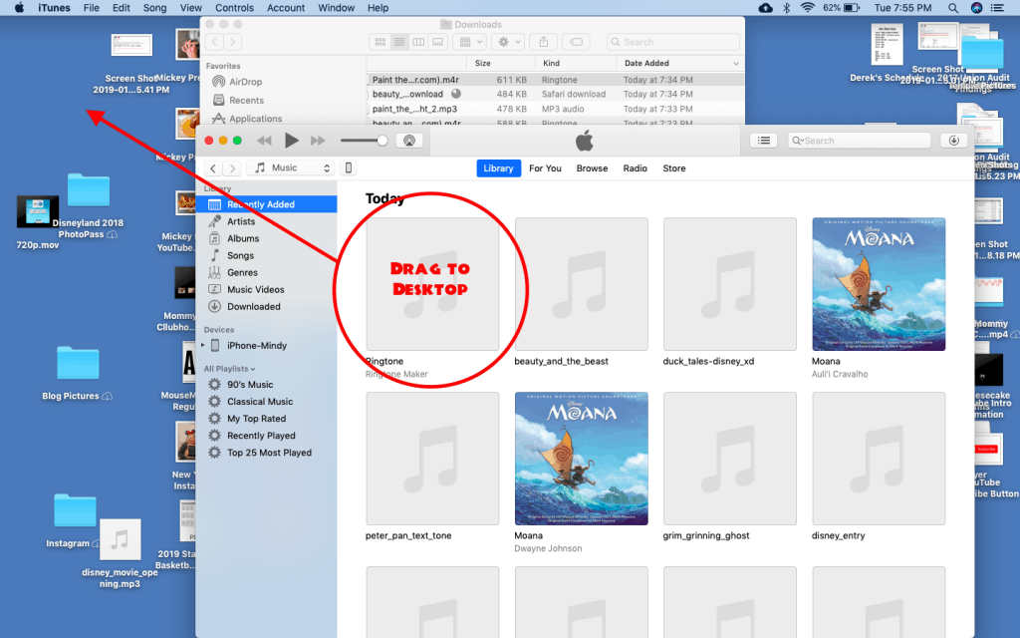Click the iPhone device icon button
This screenshot has width=1020, height=638.
pyautogui.click(x=348, y=167)
